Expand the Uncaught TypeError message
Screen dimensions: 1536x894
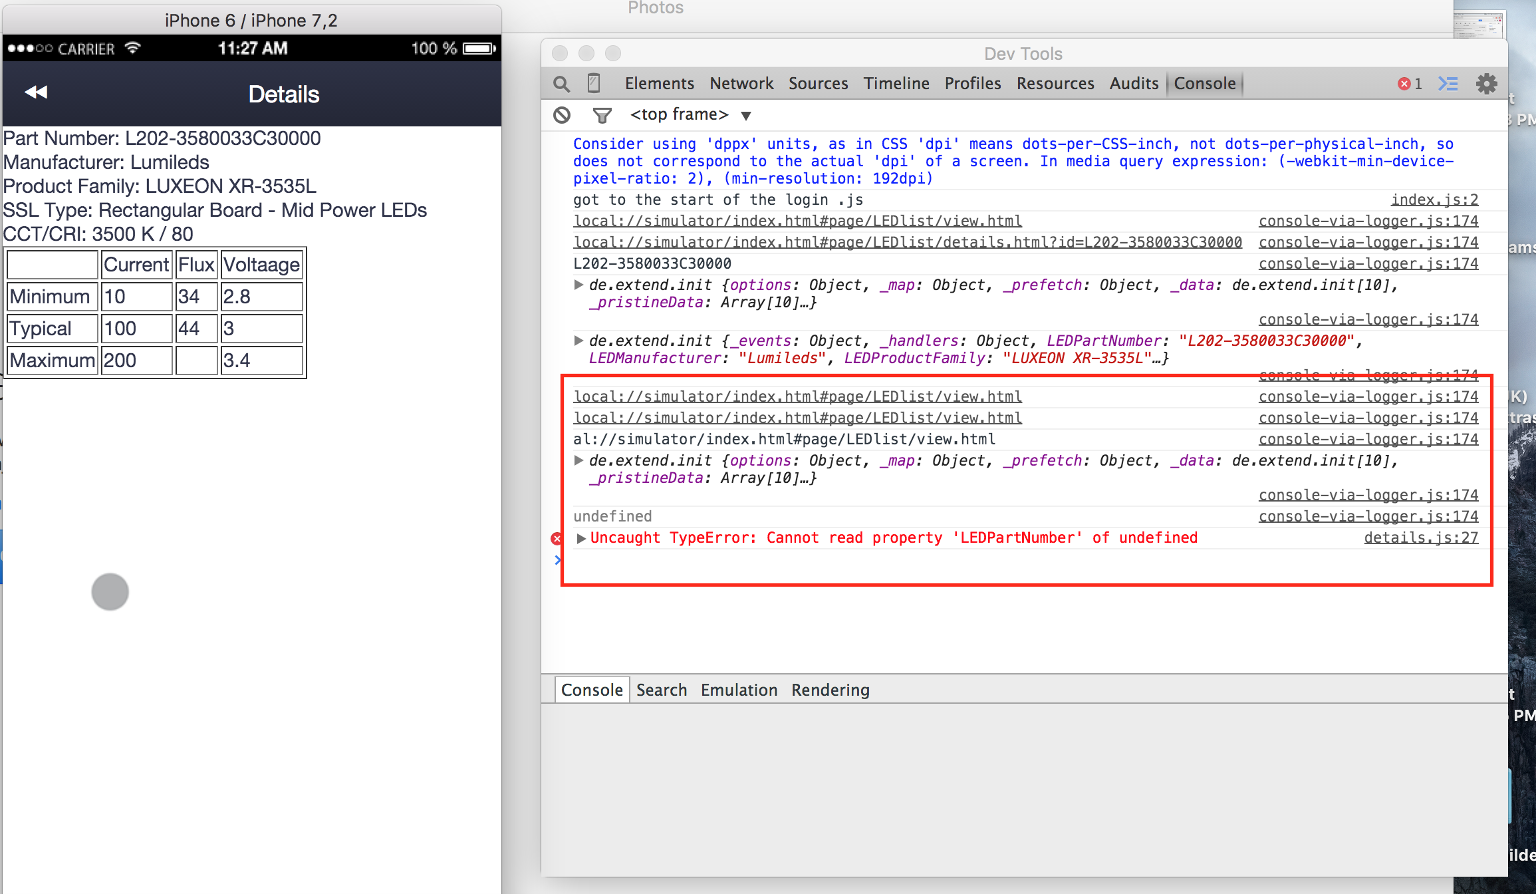pos(581,538)
